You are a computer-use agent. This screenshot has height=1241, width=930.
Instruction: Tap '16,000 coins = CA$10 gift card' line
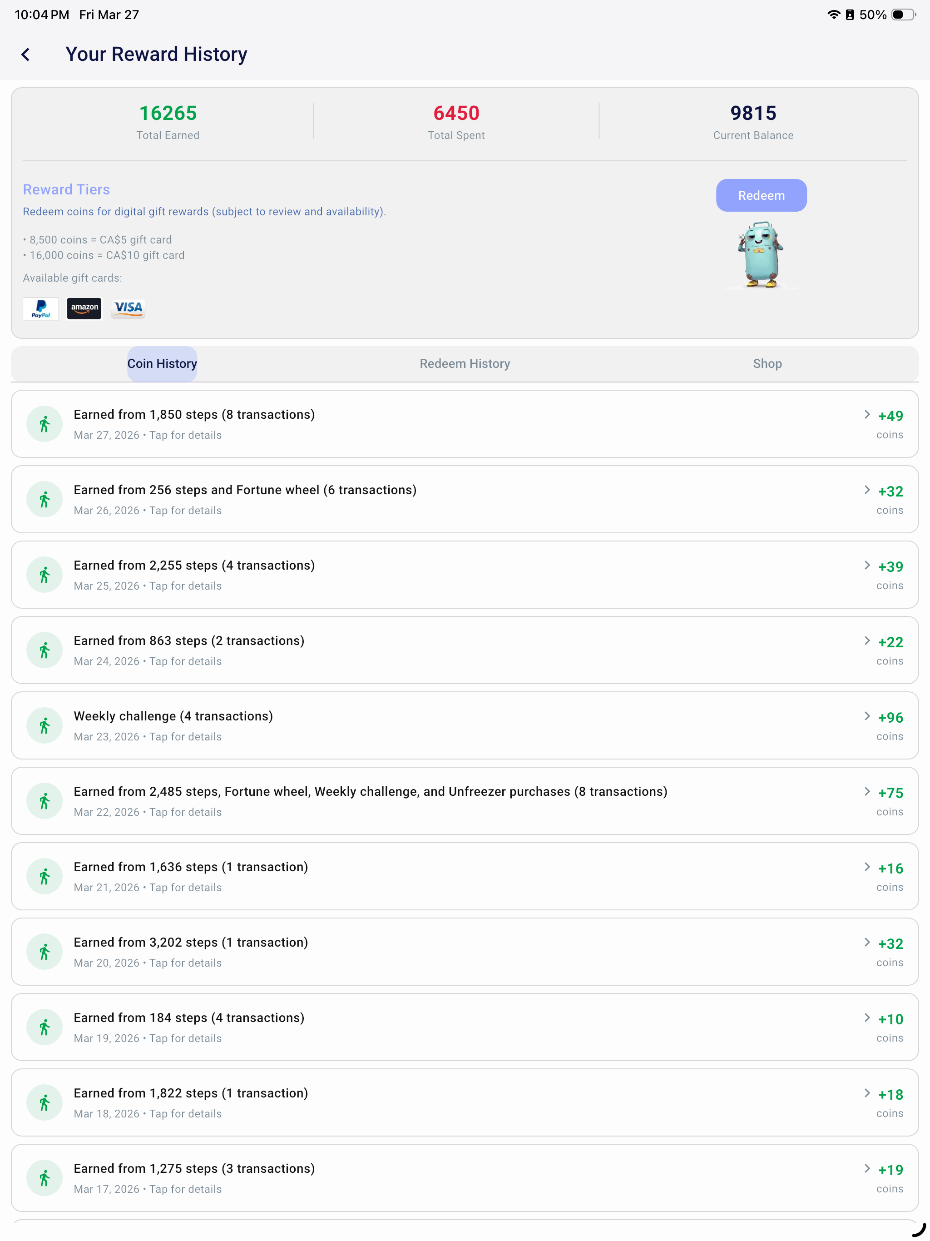pos(104,255)
